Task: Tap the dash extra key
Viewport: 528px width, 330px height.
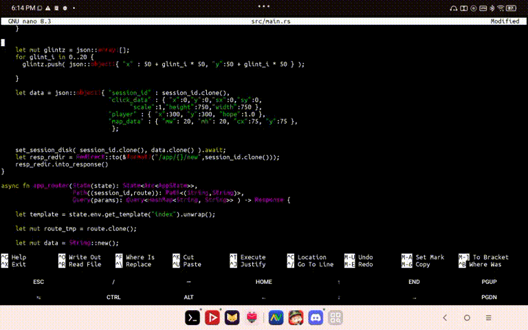Action: click(x=188, y=282)
